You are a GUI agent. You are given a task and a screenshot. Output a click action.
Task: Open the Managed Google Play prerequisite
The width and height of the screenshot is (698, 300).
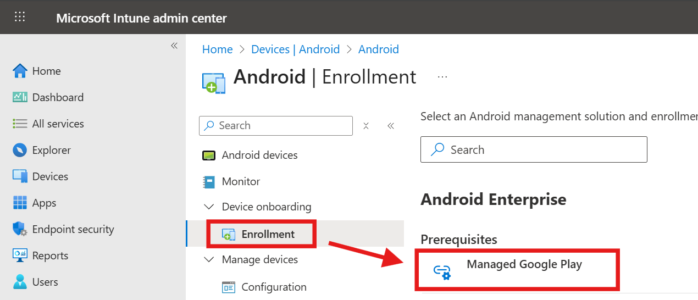pos(517,269)
